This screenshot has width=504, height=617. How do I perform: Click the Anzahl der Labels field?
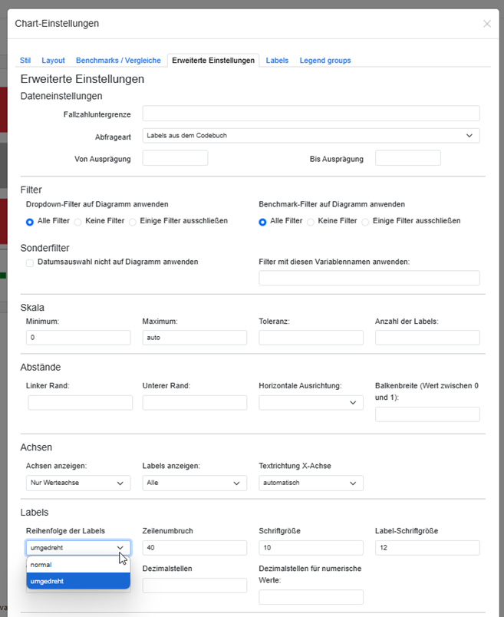click(427, 338)
